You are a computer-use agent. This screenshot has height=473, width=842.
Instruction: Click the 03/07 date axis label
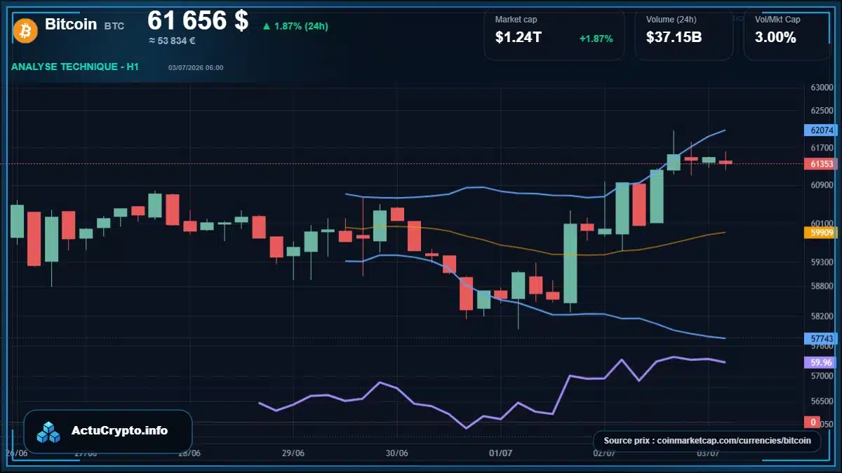click(x=707, y=453)
